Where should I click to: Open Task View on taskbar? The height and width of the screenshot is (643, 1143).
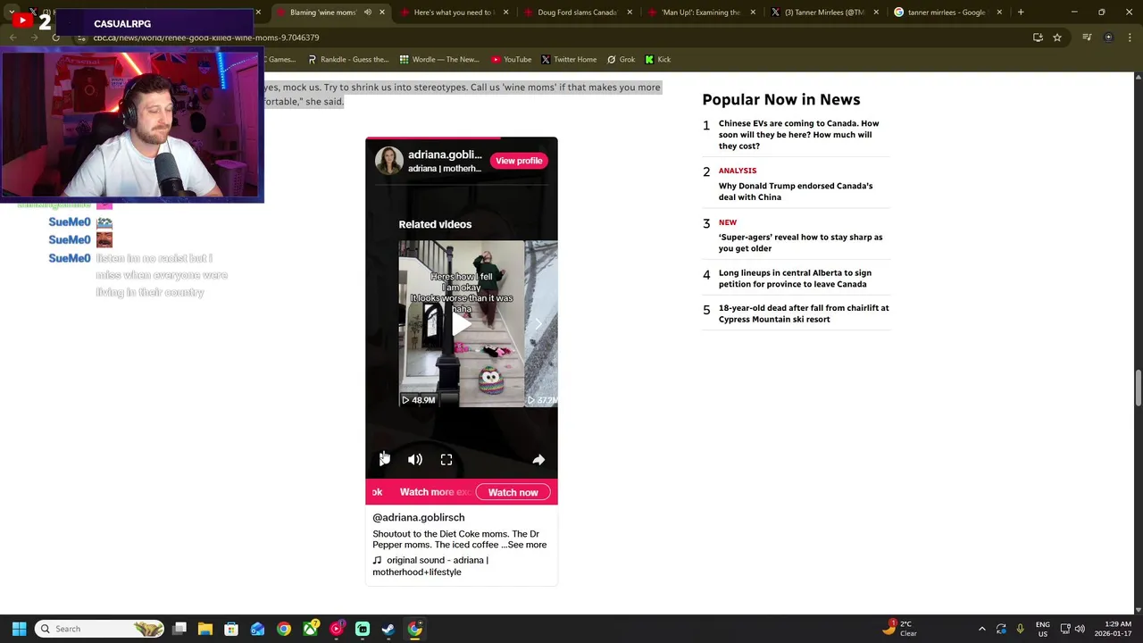coord(179,629)
